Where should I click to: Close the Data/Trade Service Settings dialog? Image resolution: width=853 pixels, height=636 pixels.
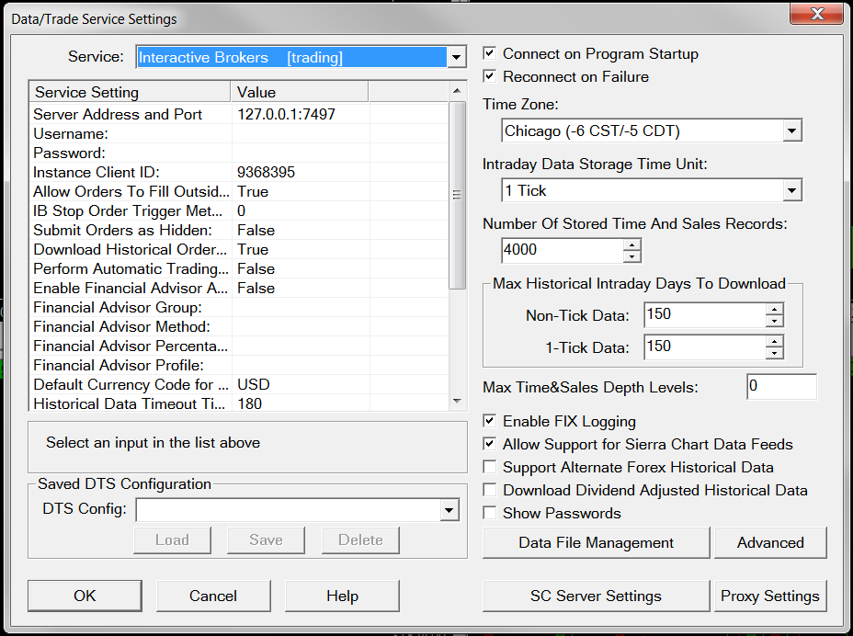[x=816, y=14]
